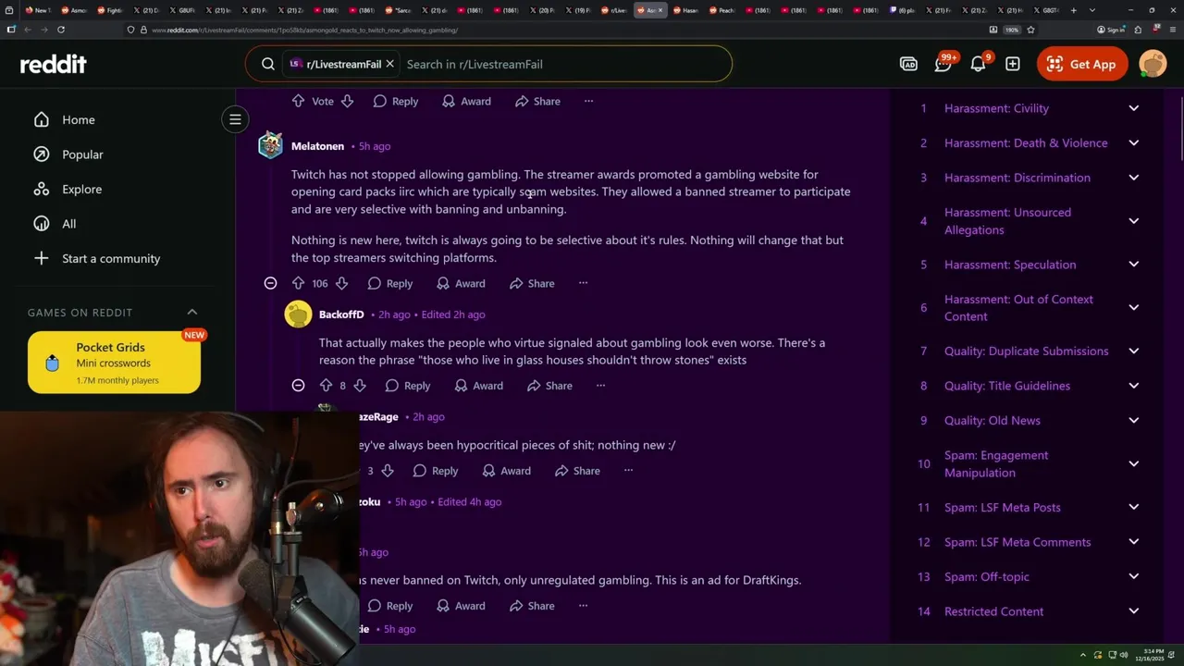The width and height of the screenshot is (1184, 666).
Task: Expand rule 7 Quality: Duplicate Submissions
Action: 1133,351
